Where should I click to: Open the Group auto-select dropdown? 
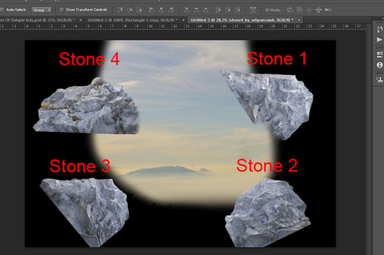click(x=41, y=10)
